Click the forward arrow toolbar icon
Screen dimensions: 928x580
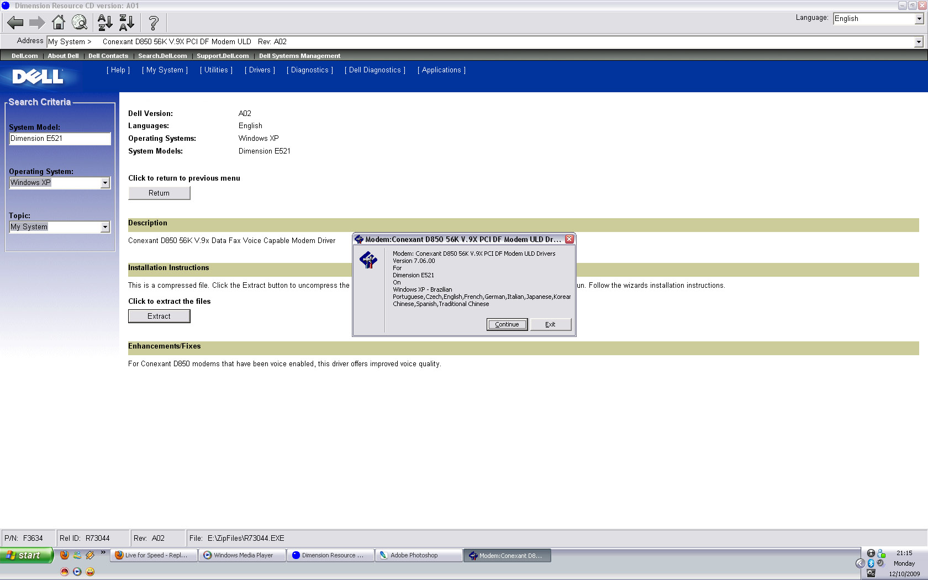[37, 23]
